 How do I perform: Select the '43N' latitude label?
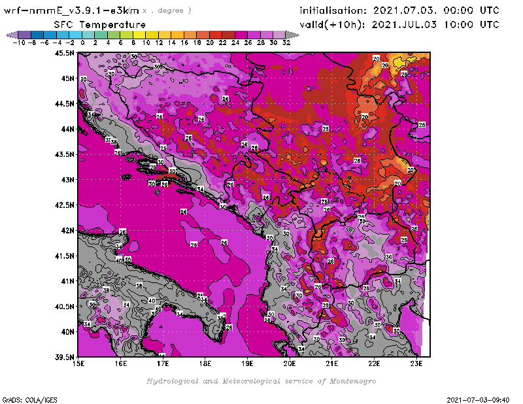(67, 180)
